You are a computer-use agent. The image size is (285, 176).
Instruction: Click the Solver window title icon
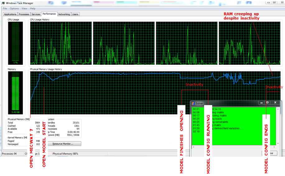(193, 103)
